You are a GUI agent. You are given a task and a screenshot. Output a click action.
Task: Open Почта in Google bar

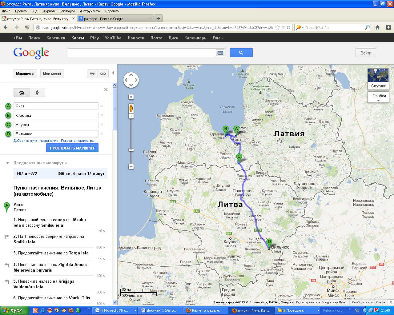(x=156, y=38)
